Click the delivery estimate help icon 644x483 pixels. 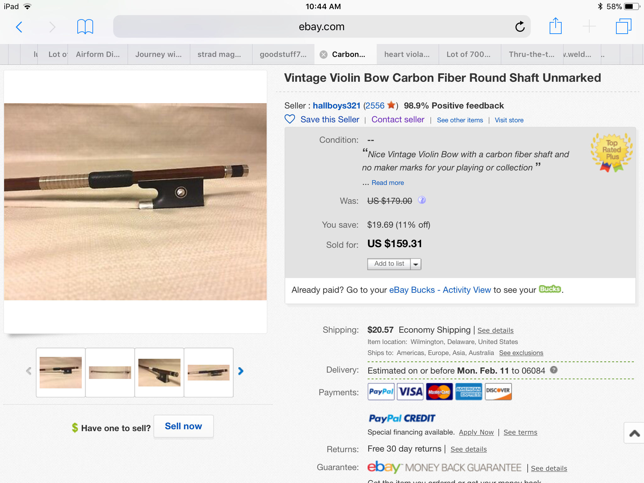[554, 370]
